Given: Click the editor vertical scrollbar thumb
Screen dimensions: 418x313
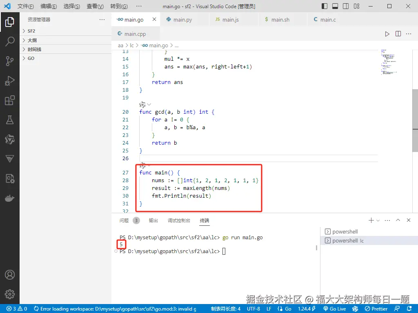Looking at the screenshot, I should coord(415,120).
